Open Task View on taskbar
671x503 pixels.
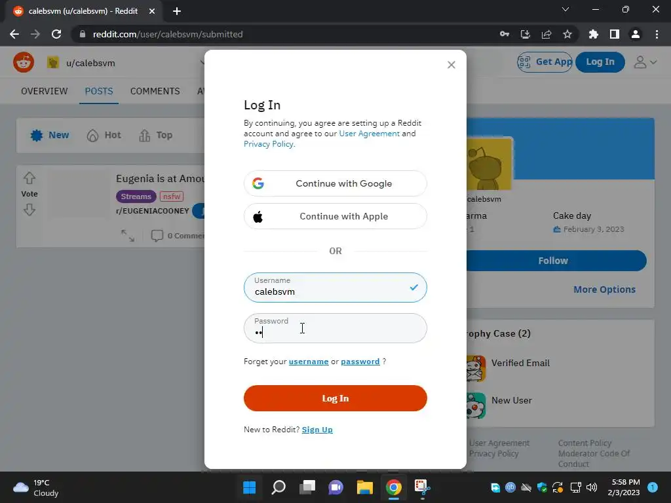pyautogui.click(x=307, y=487)
